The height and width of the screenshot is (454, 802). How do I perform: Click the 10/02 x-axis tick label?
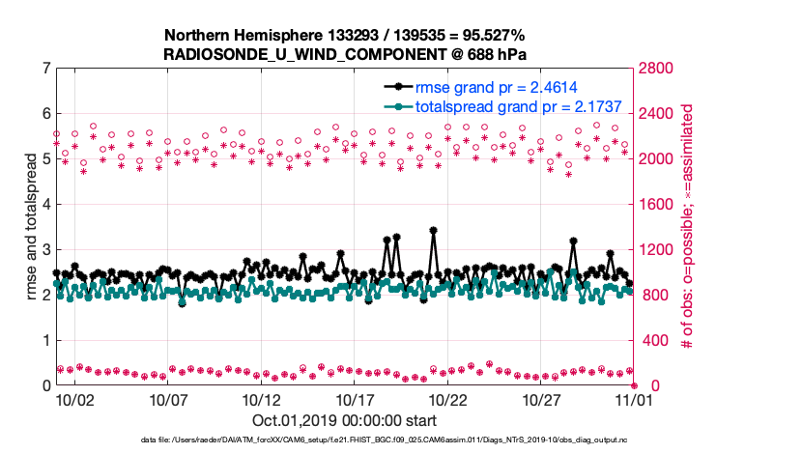[x=75, y=399]
